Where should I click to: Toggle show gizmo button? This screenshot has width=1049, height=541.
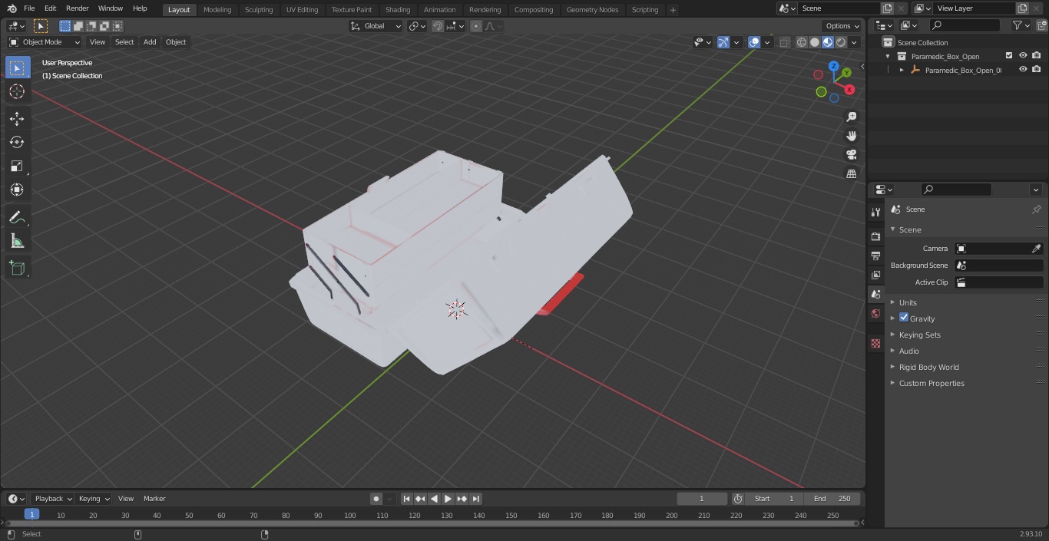coord(723,42)
